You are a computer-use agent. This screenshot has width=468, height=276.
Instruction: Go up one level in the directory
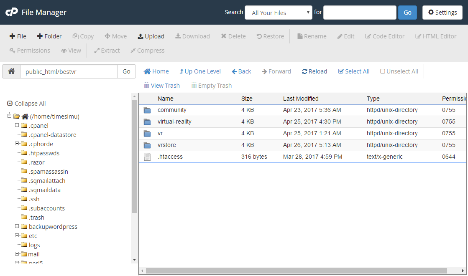[200, 71]
